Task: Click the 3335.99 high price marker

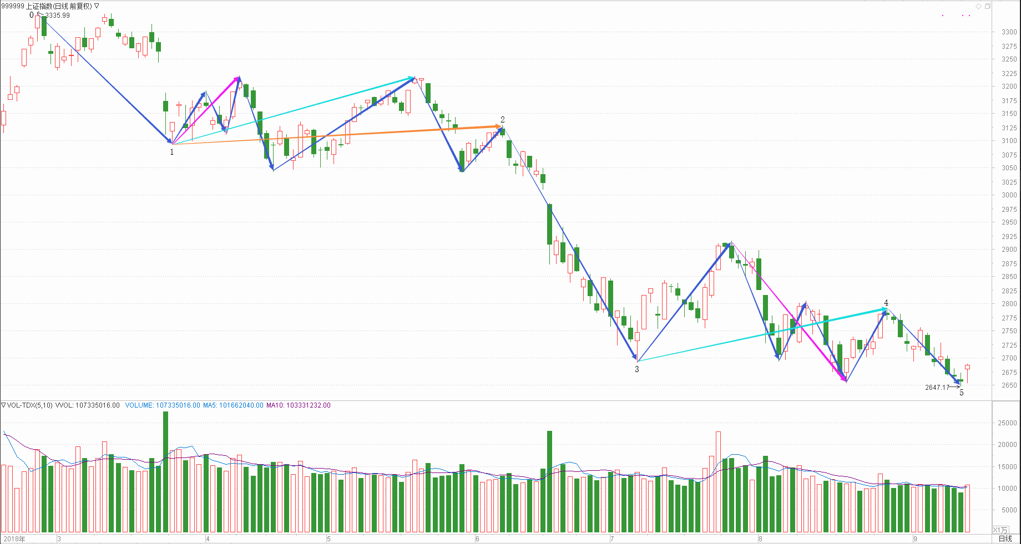Action: click(x=58, y=16)
